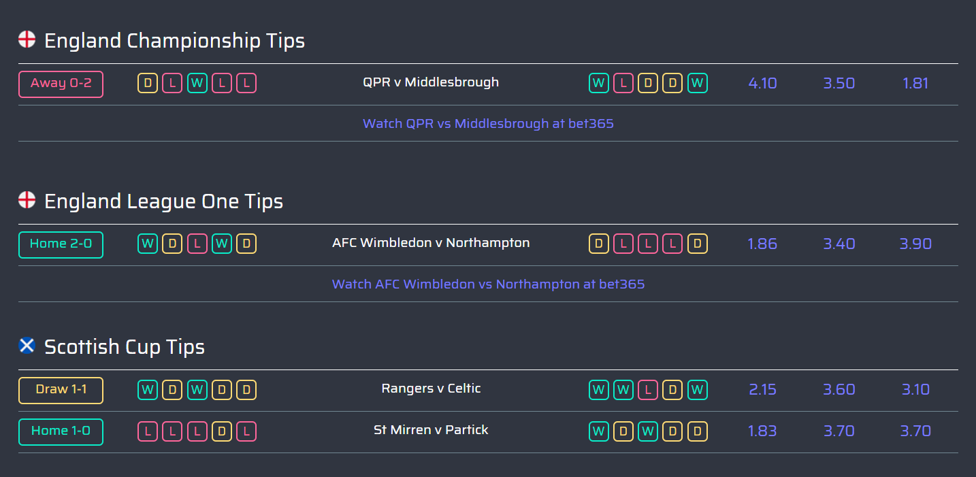This screenshot has width=976, height=477.
Task: Click the 3.40 draw odds for Wimbledon match
Action: (x=839, y=244)
